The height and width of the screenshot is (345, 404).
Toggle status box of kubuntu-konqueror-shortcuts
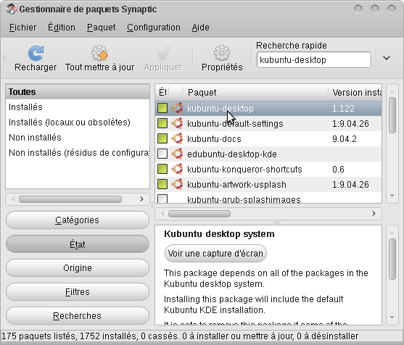pos(162,169)
